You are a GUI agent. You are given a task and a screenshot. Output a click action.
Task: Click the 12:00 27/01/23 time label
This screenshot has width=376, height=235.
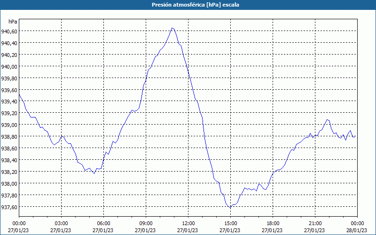click(x=188, y=227)
